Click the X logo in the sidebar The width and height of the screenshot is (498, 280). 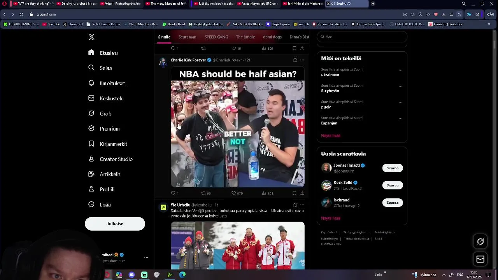point(91,37)
